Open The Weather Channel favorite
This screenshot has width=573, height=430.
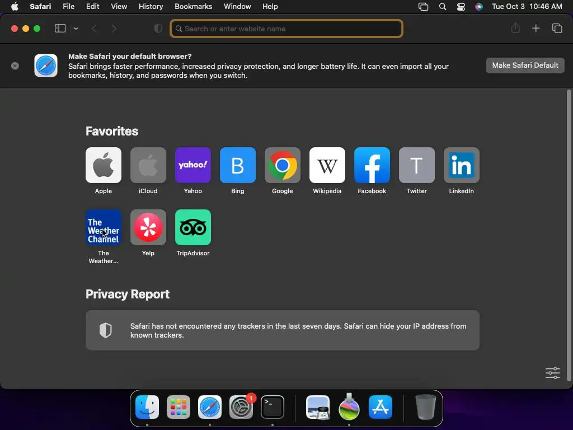(x=104, y=227)
